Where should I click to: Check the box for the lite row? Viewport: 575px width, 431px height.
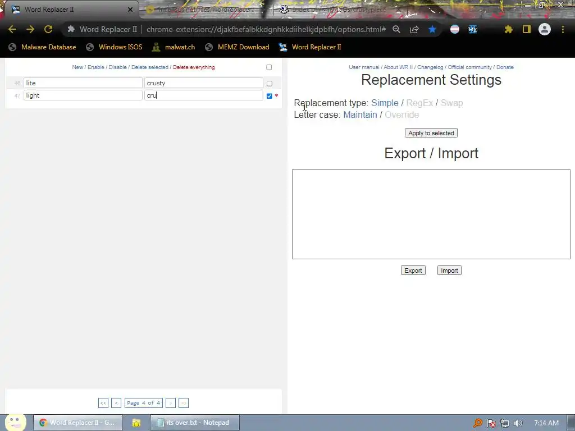(270, 84)
